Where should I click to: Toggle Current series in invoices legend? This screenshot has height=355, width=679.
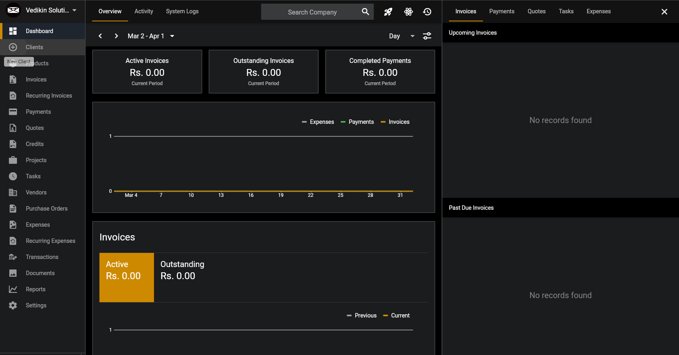(396, 315)
